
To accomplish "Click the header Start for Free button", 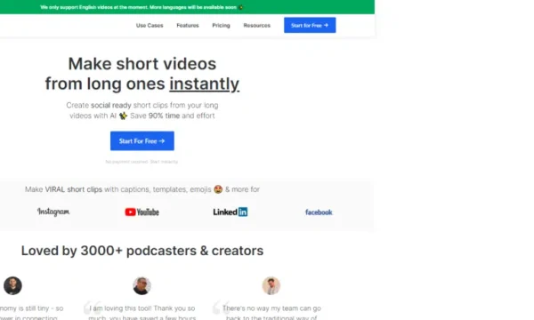I will click(310, 25).
